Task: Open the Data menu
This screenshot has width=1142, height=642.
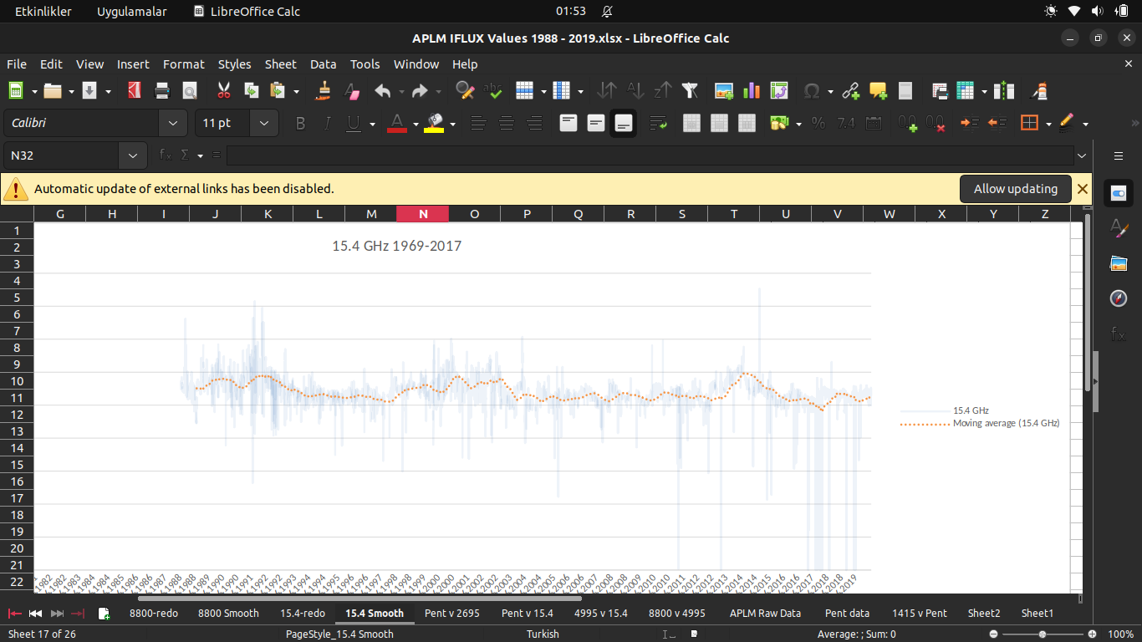Action: pyautogui.click(x=323, y=64)
